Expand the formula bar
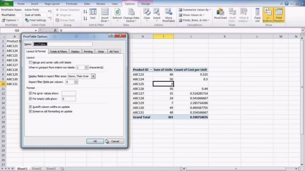Screen dimensions: 305x171 303,30
